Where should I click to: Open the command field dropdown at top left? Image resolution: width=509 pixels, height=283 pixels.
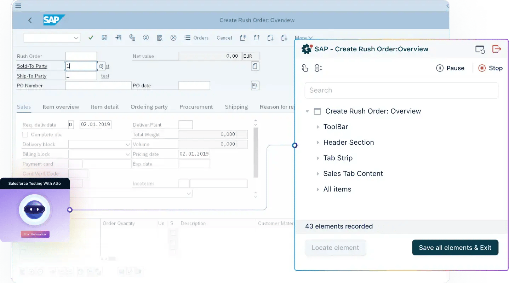coord(75,37)
